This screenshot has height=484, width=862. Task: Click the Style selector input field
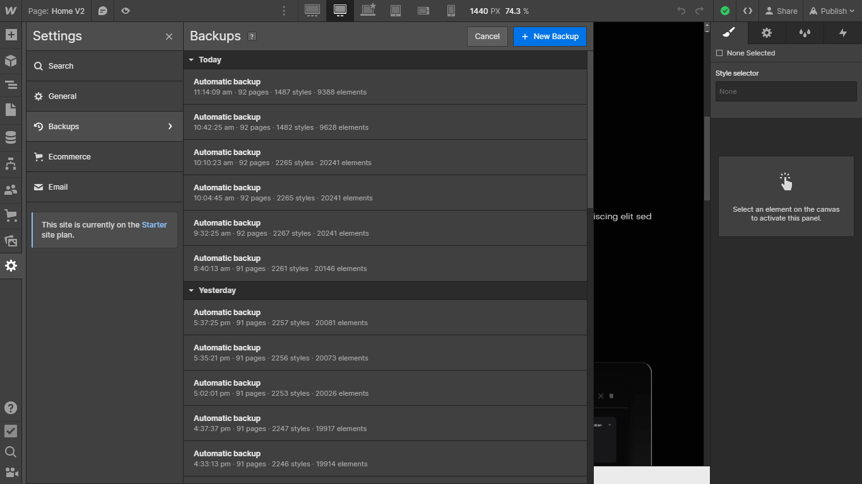785,91
